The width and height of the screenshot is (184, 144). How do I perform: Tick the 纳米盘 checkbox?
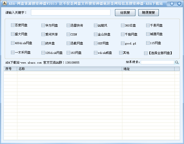click(43, 43)
